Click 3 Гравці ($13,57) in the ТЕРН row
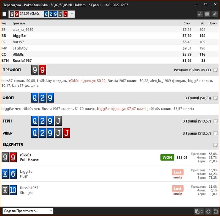This screenshot has height=216, width=220. (197, 121)
